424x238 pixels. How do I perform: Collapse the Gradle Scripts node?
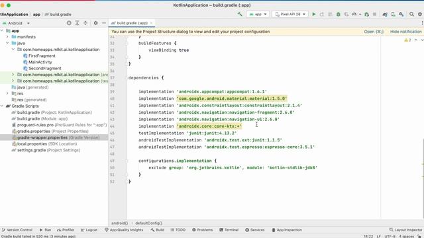[2, 106]
